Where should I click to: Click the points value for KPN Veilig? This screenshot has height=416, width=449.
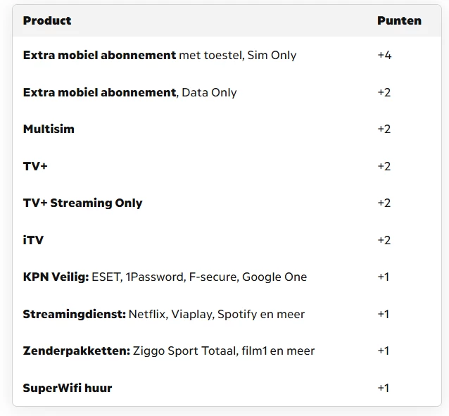pyautogui.click(x=384, y=277)
